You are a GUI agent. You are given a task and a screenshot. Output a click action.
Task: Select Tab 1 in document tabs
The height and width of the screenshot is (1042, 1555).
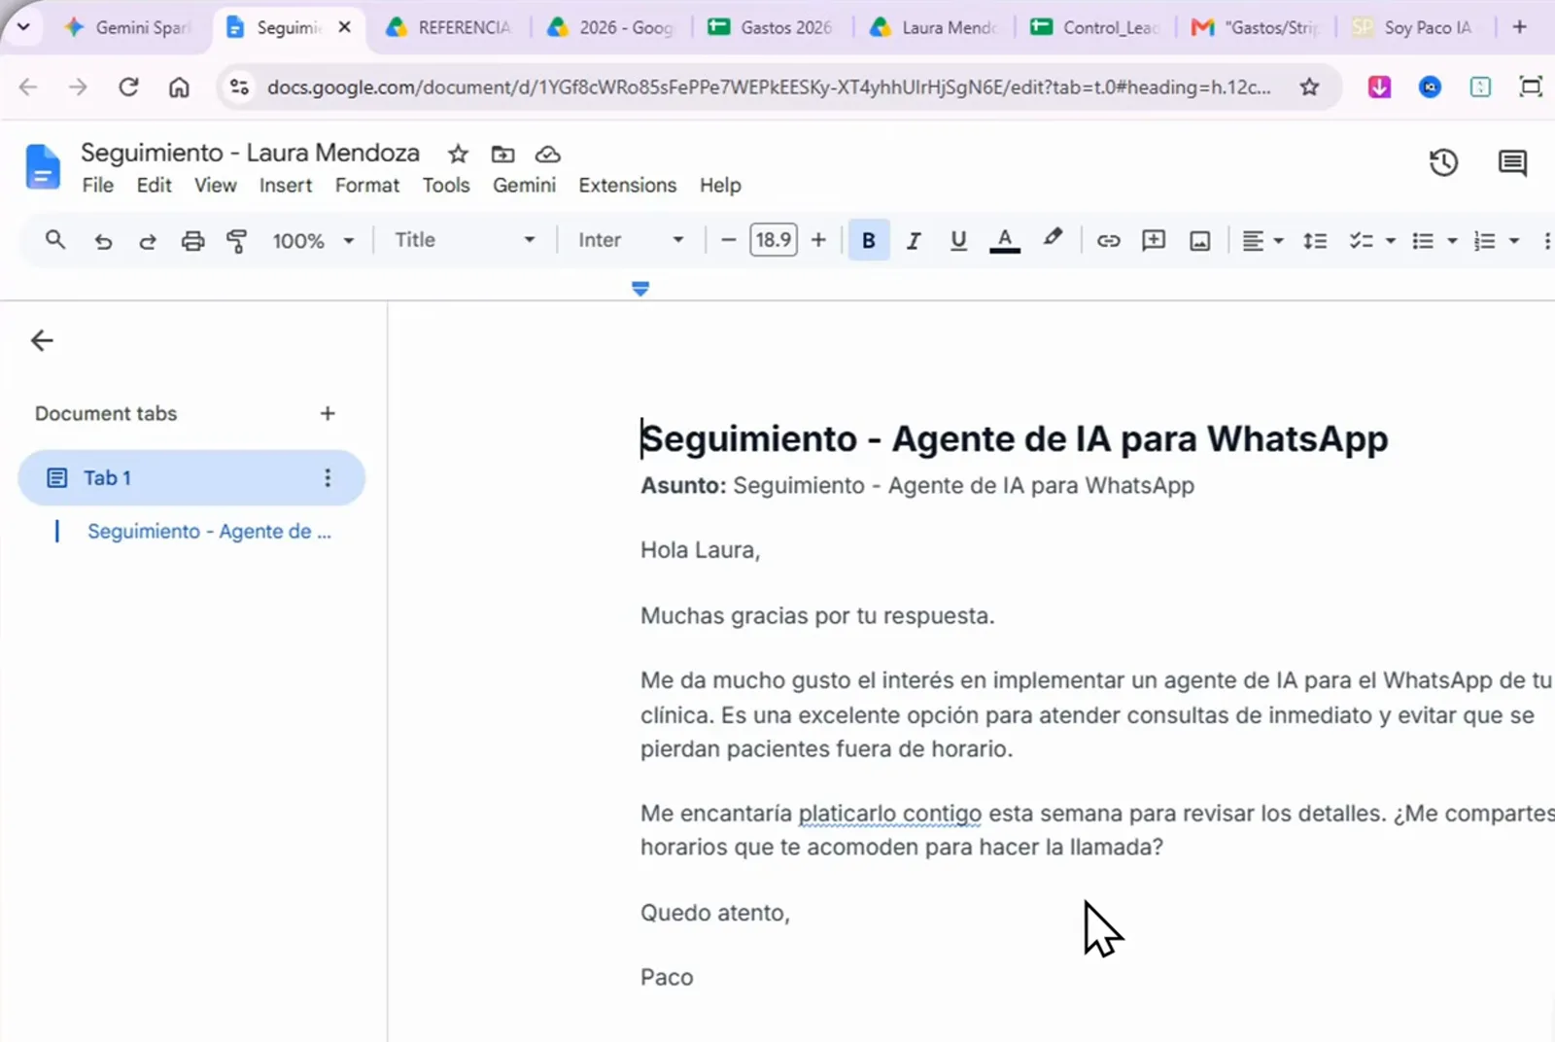191,478
